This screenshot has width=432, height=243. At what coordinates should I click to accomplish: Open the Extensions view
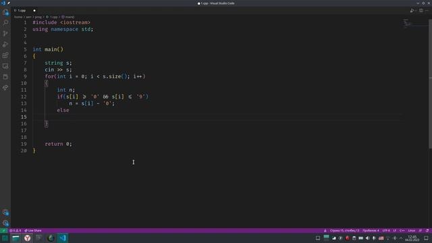click(x=5, y=55)
